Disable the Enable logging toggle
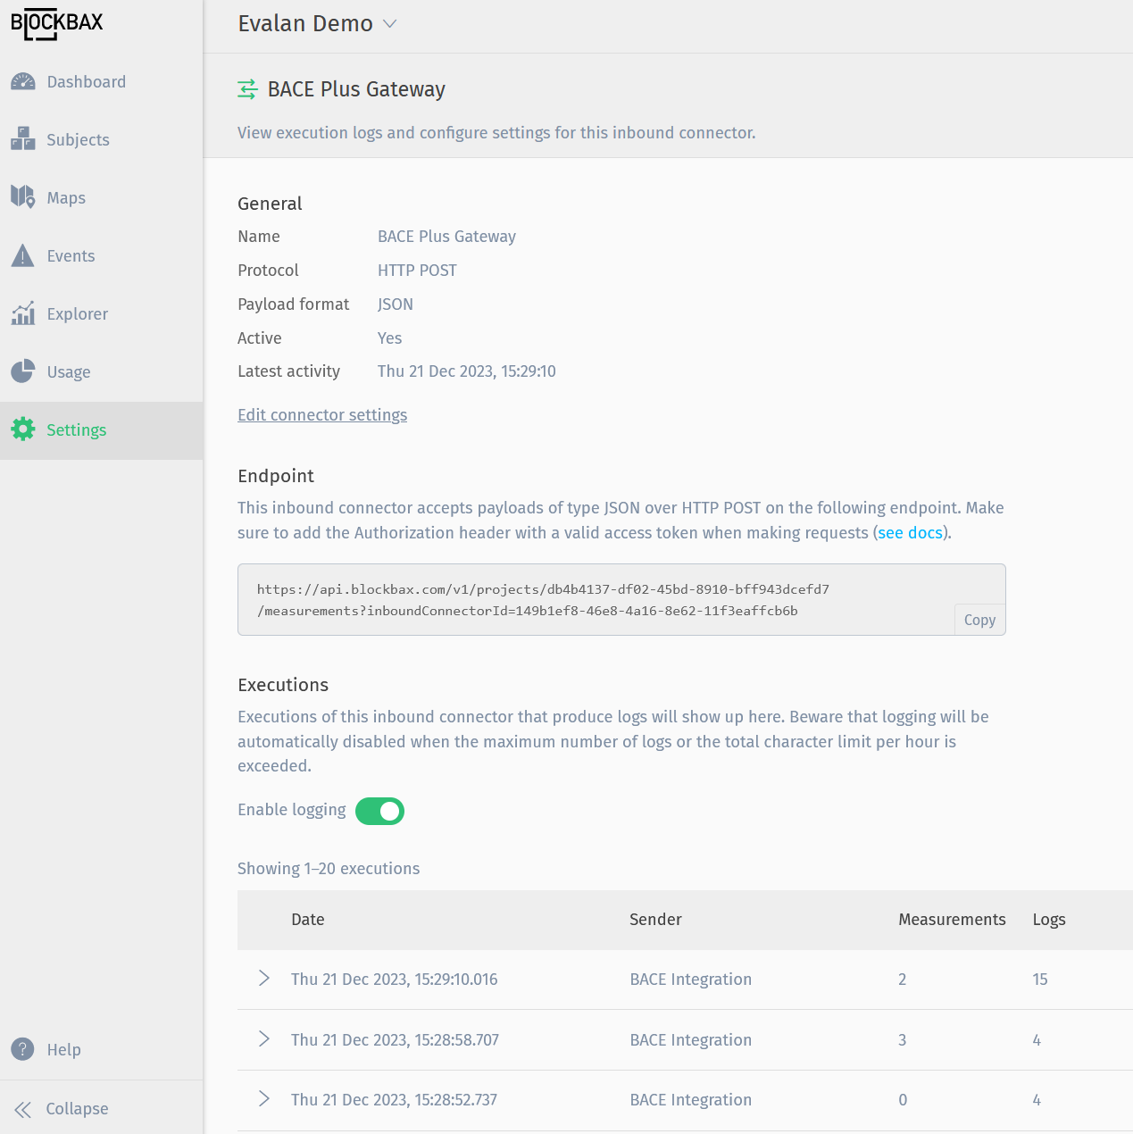The image size is (1133, 1134). (379, 811)
